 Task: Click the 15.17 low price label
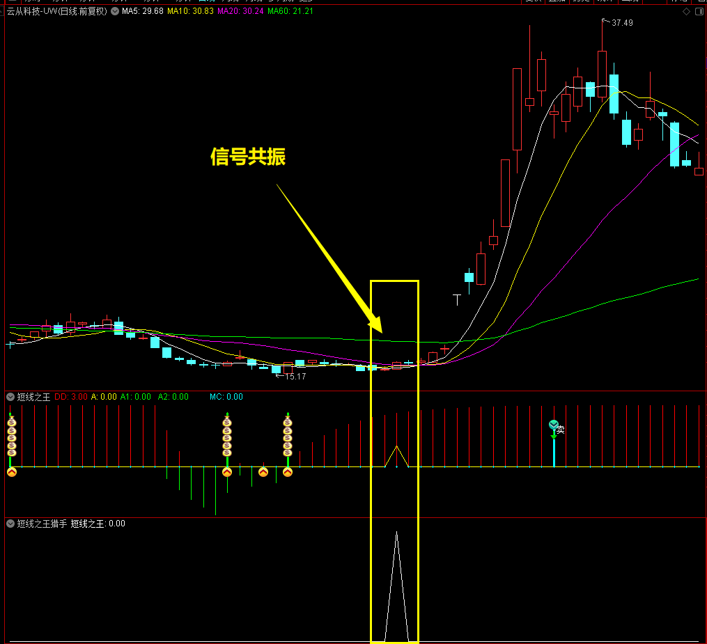click(295, 377)
